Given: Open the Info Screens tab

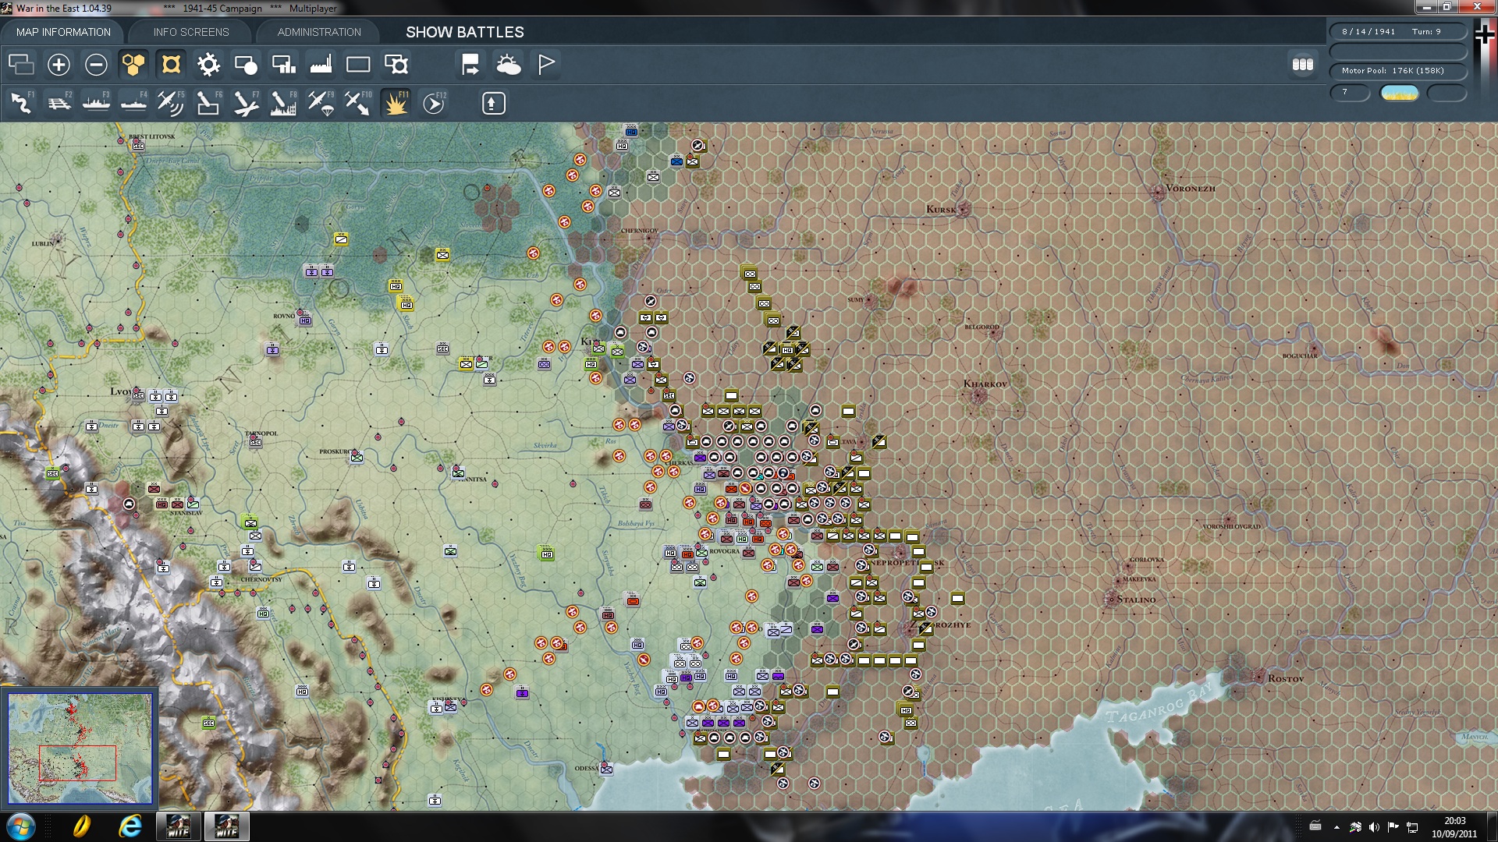Looking at the screenshot, I should pos(191,32).
